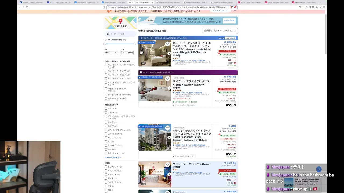Check アパートメント/フラット property type

tap(106, 130)
